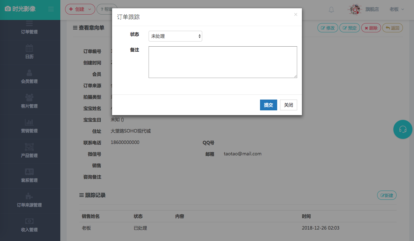The height and width of the screenshot is (241, 414).
Task: Click the order source puzzle icon
Action: pyautogui.click(x=29, y=196)
